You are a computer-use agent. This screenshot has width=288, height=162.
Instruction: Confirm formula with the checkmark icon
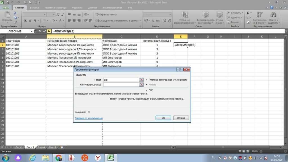coord(44,31)
